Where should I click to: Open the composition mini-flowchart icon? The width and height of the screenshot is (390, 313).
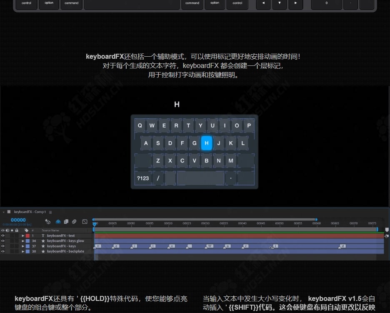[47, 221]
